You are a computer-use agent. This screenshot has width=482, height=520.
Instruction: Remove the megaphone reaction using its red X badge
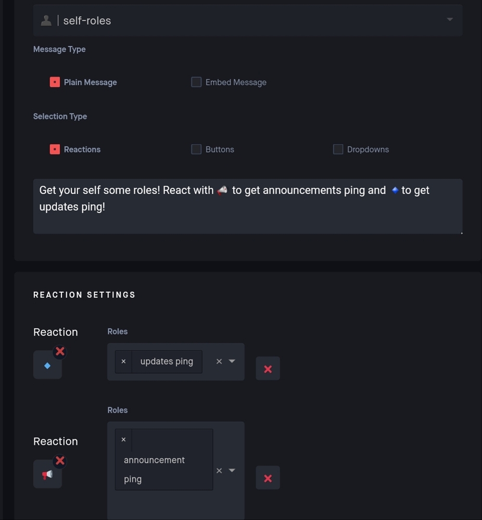coord(59,461)
